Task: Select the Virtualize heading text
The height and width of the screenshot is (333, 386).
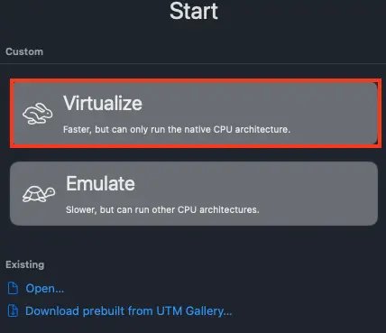Action: (x=103, y=103)
